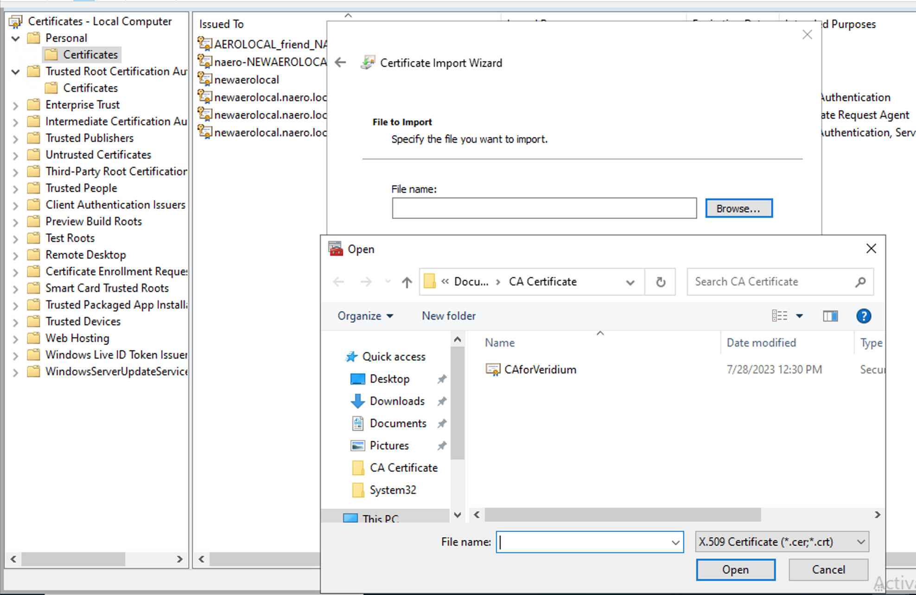Click the wizard back arrow
The width and height of the screenshot is (916, 595).
point(341,63)
